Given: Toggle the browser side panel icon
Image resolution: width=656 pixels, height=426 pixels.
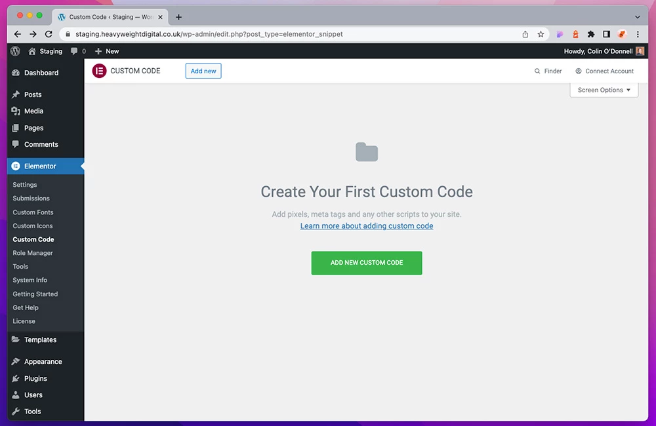Looking at the screenshot, I should coord(607,34).
